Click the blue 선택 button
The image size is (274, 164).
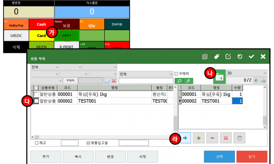pos(219,157)
